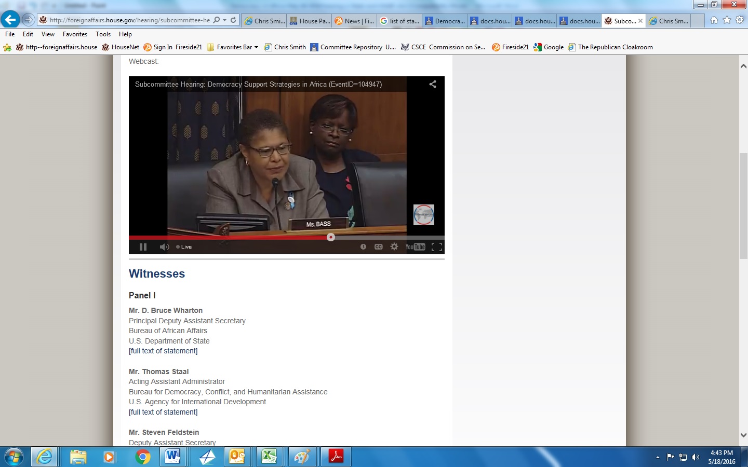748x467 pixels.
Task: Click the video progress bar scrubber
Action: click(x=331, y=237)
